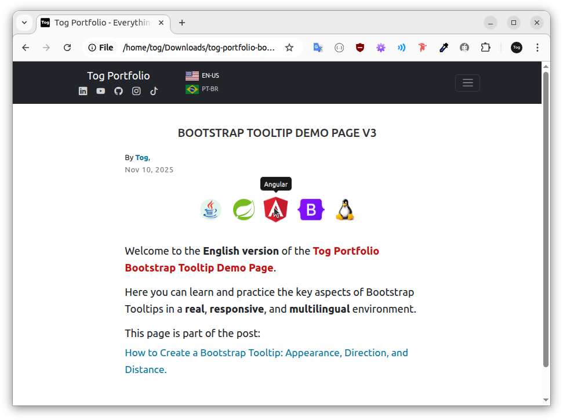Viewport: 563px width, 420px height.
Task: Open the YouTube channel icon
Action: pyautogui.click(x=100, y=91)
